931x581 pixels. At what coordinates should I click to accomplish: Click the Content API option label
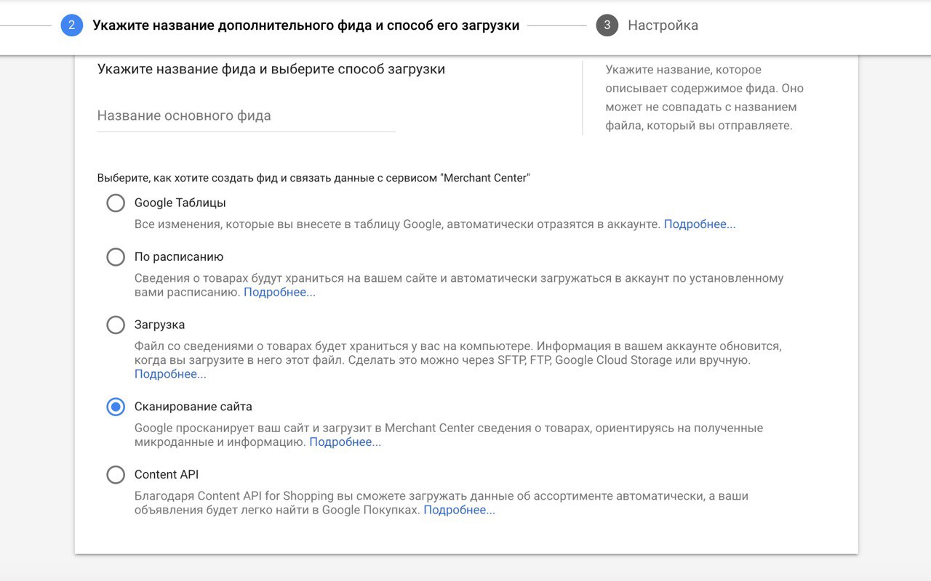click(167, 474)
